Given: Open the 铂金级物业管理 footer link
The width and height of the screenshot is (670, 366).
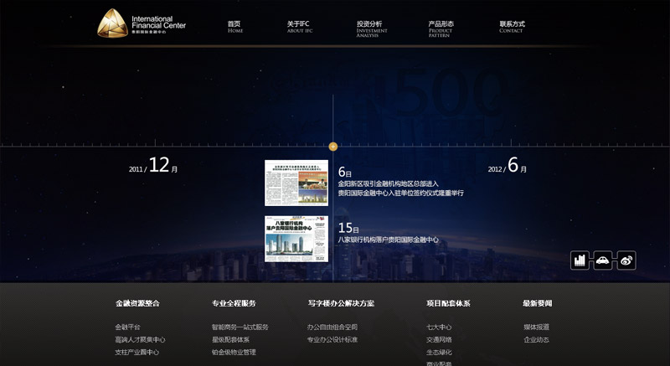Looking at the screenshot, I should tap(234, 353).
